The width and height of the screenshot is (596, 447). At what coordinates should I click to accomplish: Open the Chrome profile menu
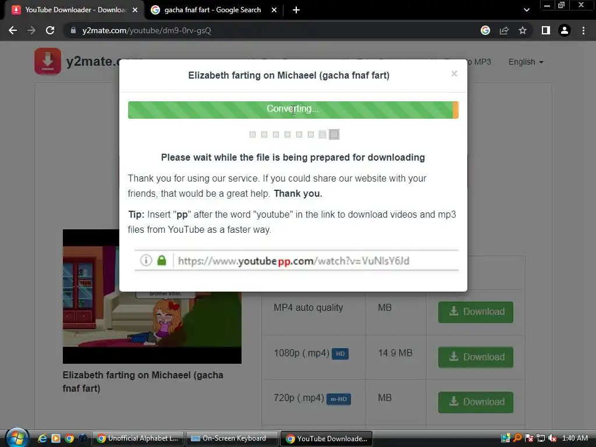tap(565, 30)
